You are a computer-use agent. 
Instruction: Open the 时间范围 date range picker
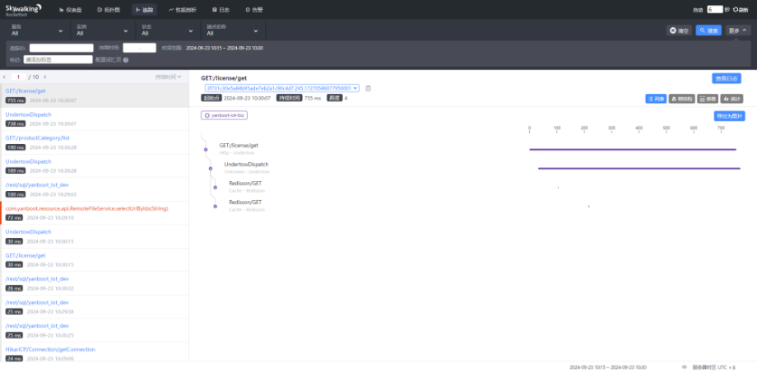pos(225,49)
